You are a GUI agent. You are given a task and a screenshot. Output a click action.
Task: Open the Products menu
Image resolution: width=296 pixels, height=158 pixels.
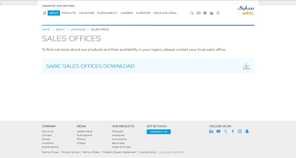pos(69,13)
